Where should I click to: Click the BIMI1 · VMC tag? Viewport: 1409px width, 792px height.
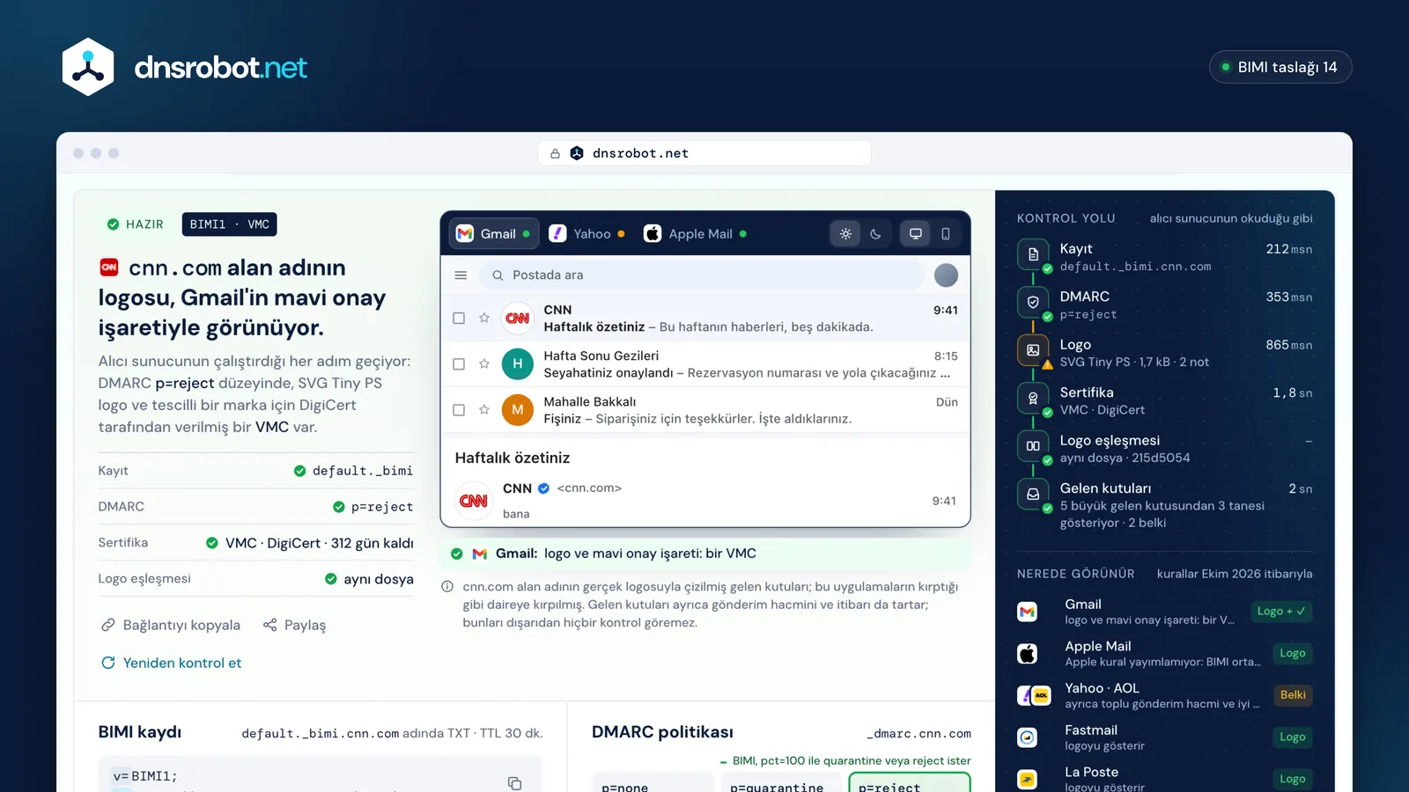click(x=229, y=224)
